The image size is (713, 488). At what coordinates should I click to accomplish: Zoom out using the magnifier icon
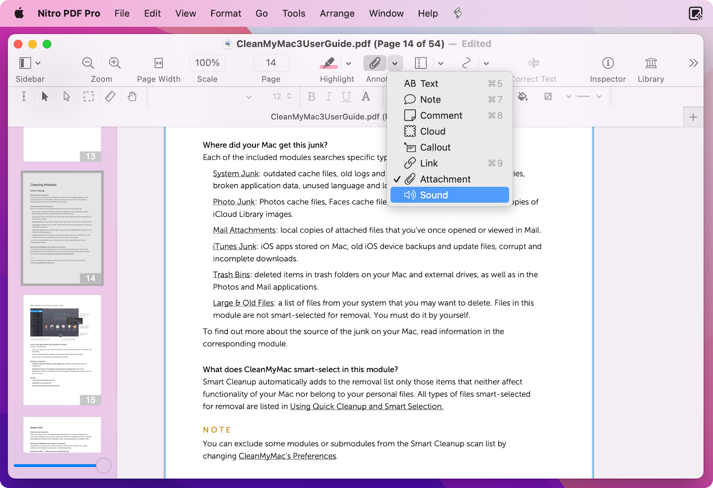coord(88,63)
